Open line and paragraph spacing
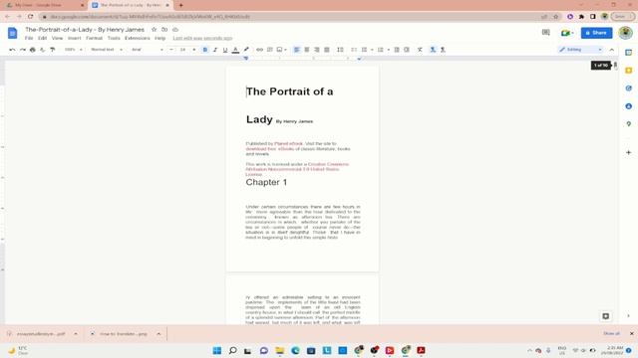638x358 pixels. pyautogui.click(x=340, y=50)
